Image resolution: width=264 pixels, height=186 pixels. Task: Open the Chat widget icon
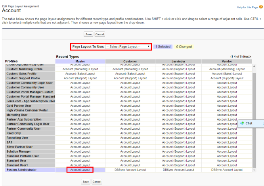(242, 123)
